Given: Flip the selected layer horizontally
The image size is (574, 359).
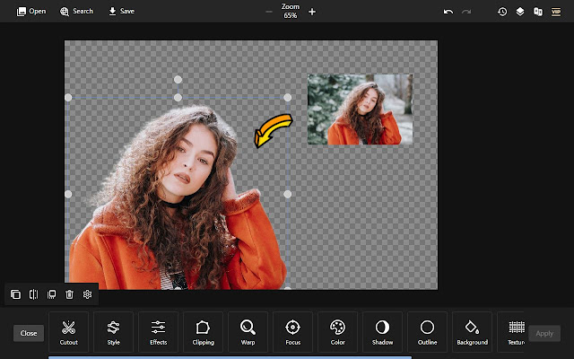Looking at the screenshot, I should pyautogui.click(x=34, y=294).
